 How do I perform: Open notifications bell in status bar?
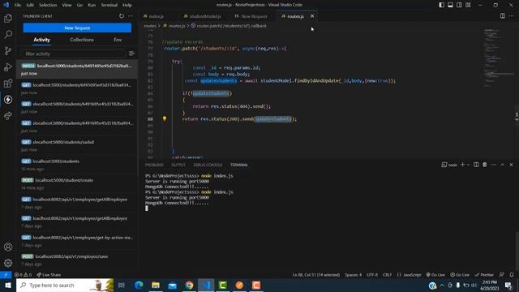[512, 275]
